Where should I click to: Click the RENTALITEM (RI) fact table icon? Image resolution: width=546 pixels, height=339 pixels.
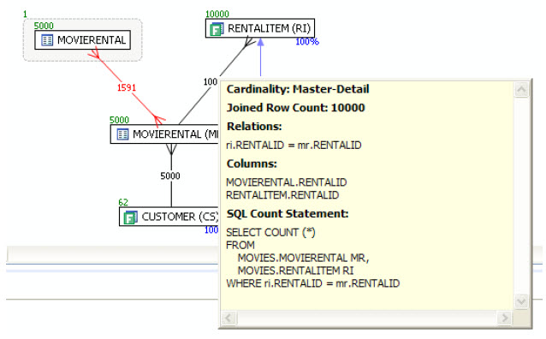coord(217,29)
